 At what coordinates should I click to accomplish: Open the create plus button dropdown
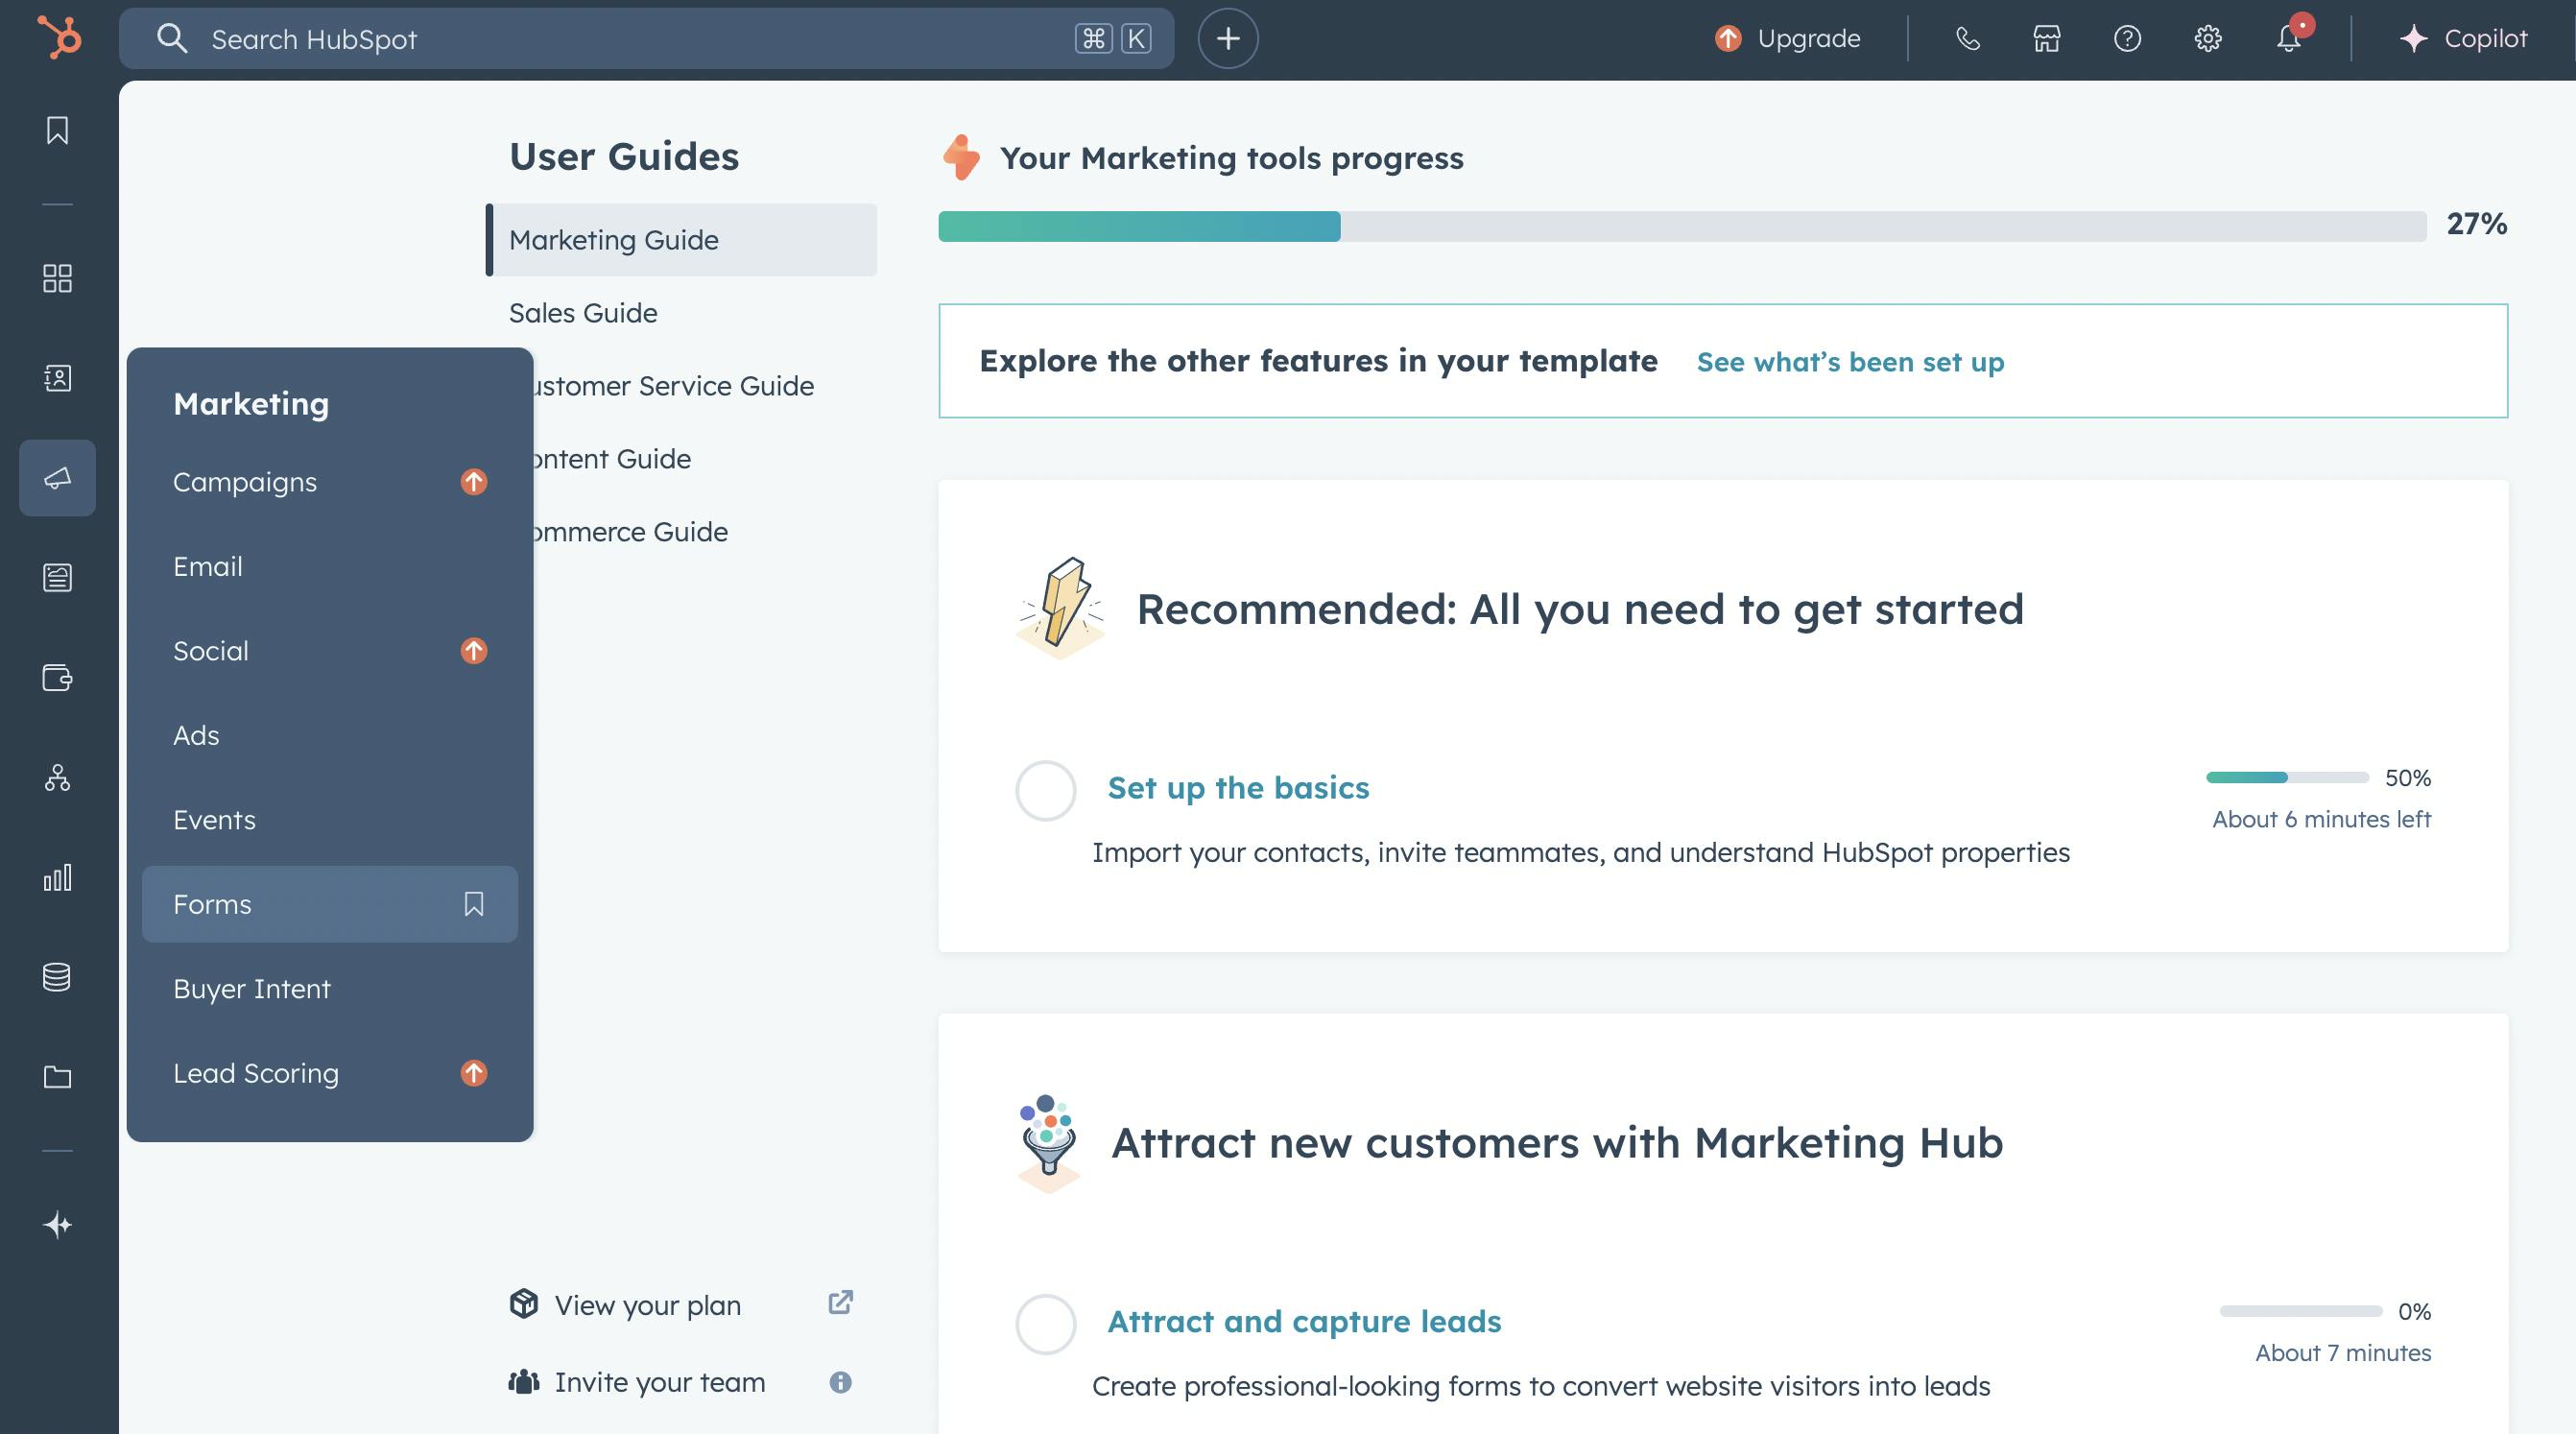pyautogui.click(x=1227, y=39)
